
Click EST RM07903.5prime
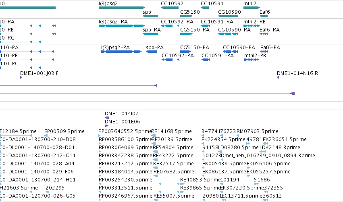258,131
